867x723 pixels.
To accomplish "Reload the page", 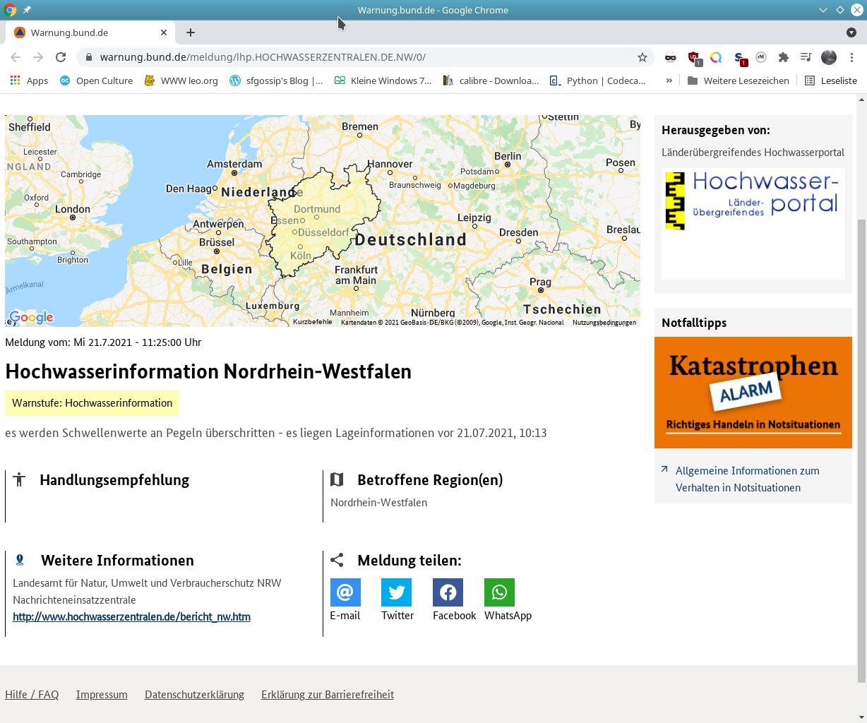I will coord(61,57).
